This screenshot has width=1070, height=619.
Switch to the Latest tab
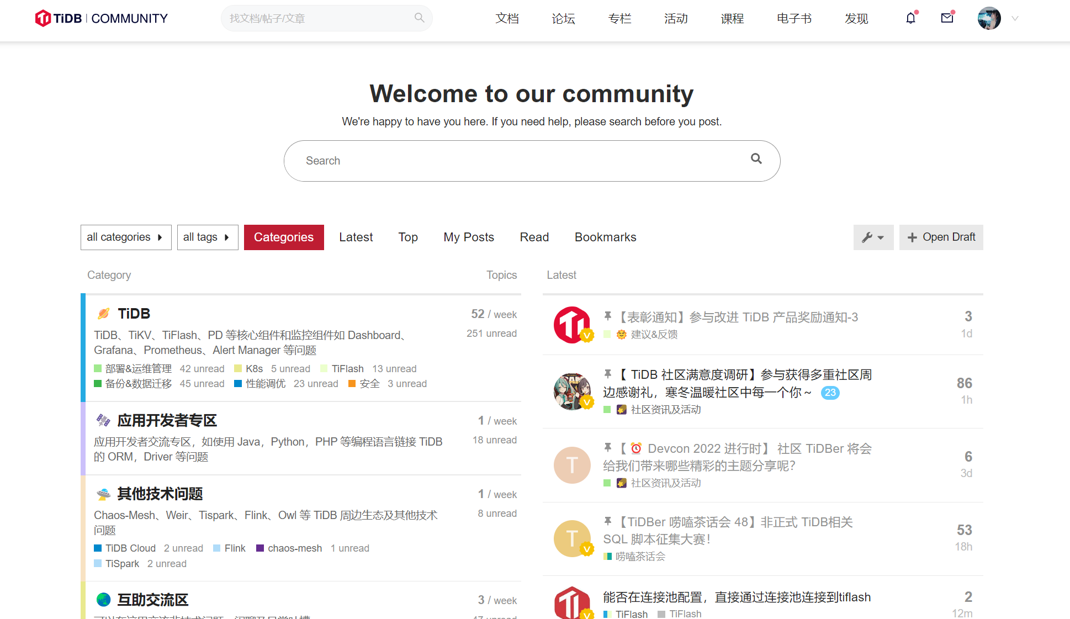pos(356,237)
